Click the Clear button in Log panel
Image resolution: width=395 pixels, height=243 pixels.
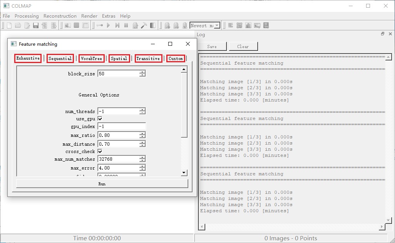(x=243, y=47)
